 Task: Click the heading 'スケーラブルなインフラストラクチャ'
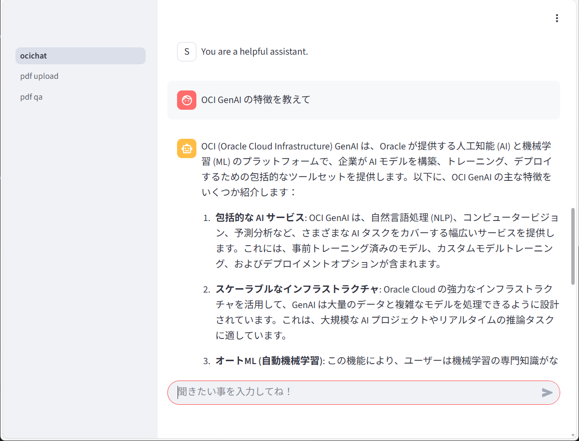[x=297, y=289]
